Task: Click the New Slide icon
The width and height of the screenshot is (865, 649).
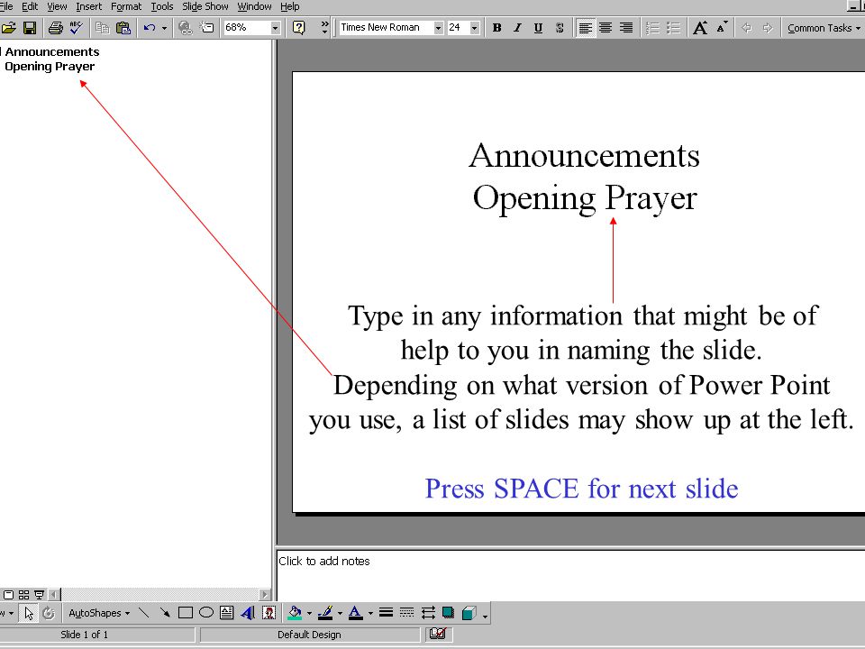Action: click(x=207, y=28)
